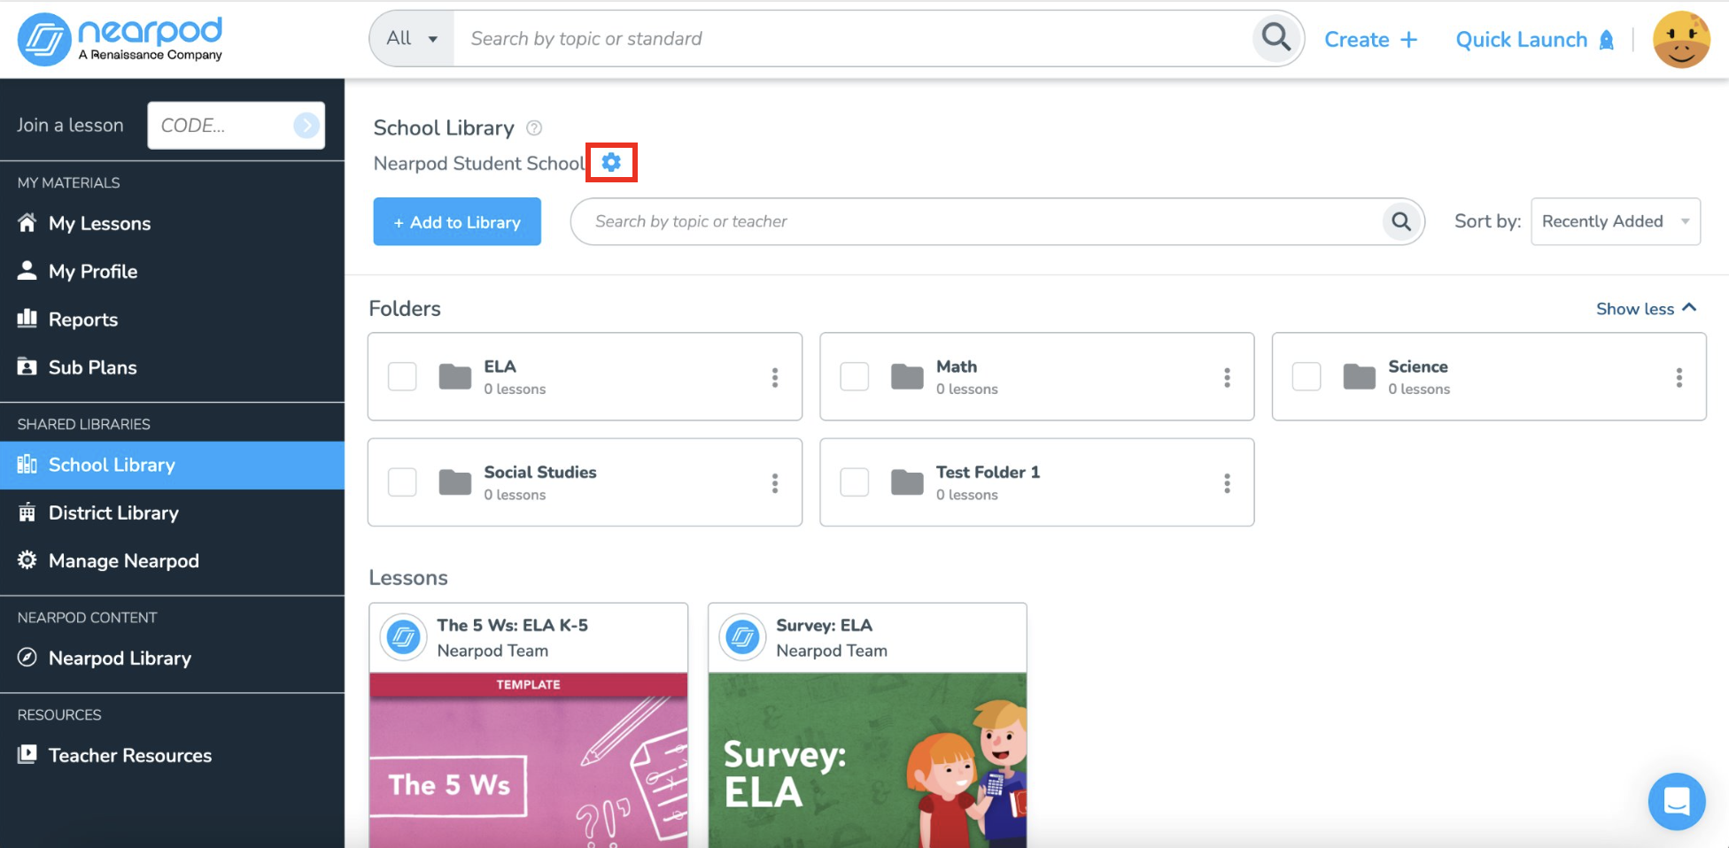Screen dimensions: 1729x848
Task: Open the Math folder name
Action: [x=957, y=366]
